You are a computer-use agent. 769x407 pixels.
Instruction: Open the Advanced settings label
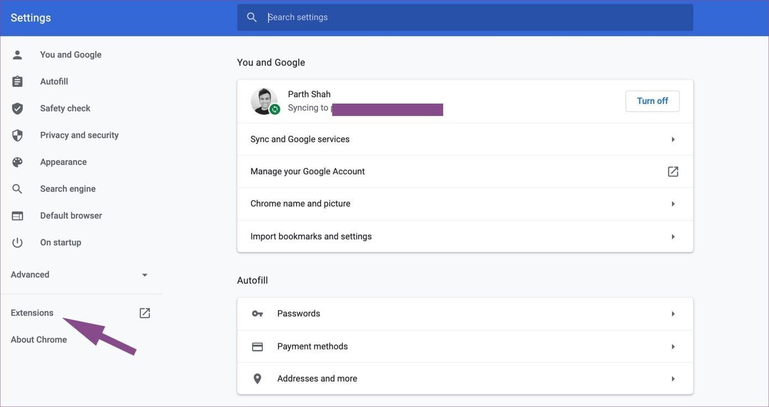tap(30, 274)
